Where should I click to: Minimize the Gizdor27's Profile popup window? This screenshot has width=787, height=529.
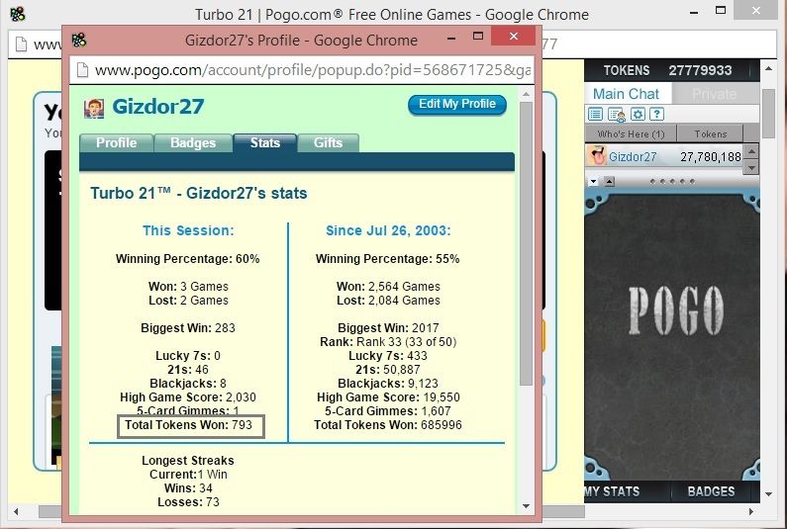tap(451, 38)
